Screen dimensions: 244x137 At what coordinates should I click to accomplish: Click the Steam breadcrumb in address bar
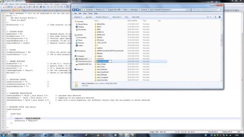point(125,10)
